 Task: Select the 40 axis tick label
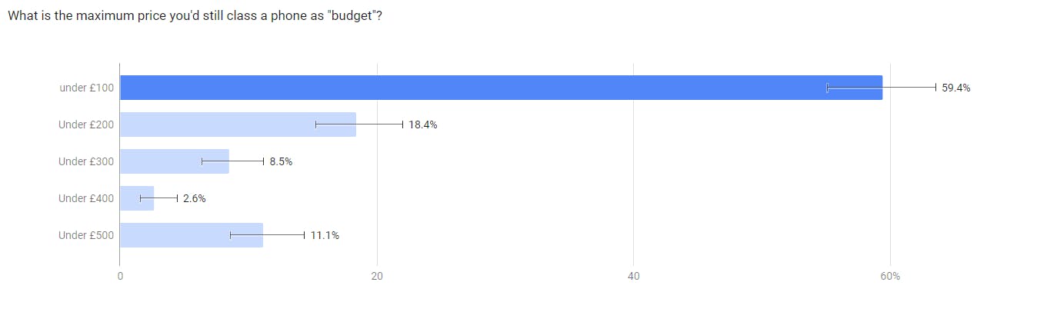[x=634, y=276]
